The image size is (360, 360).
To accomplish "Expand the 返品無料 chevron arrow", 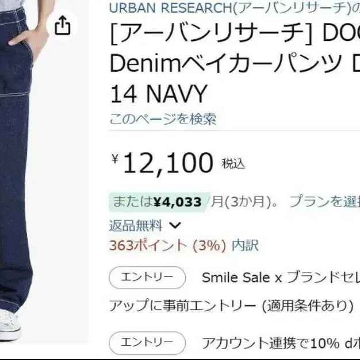I will 175,225.
